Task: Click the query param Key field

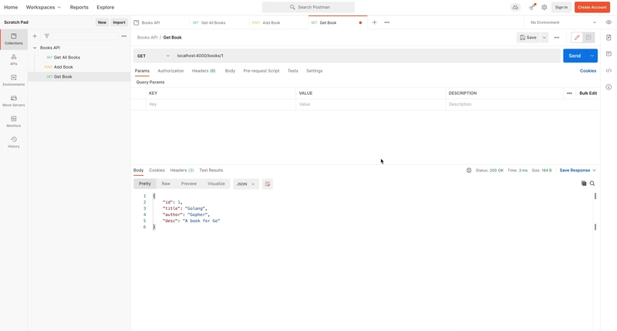Action: [221, 104]
